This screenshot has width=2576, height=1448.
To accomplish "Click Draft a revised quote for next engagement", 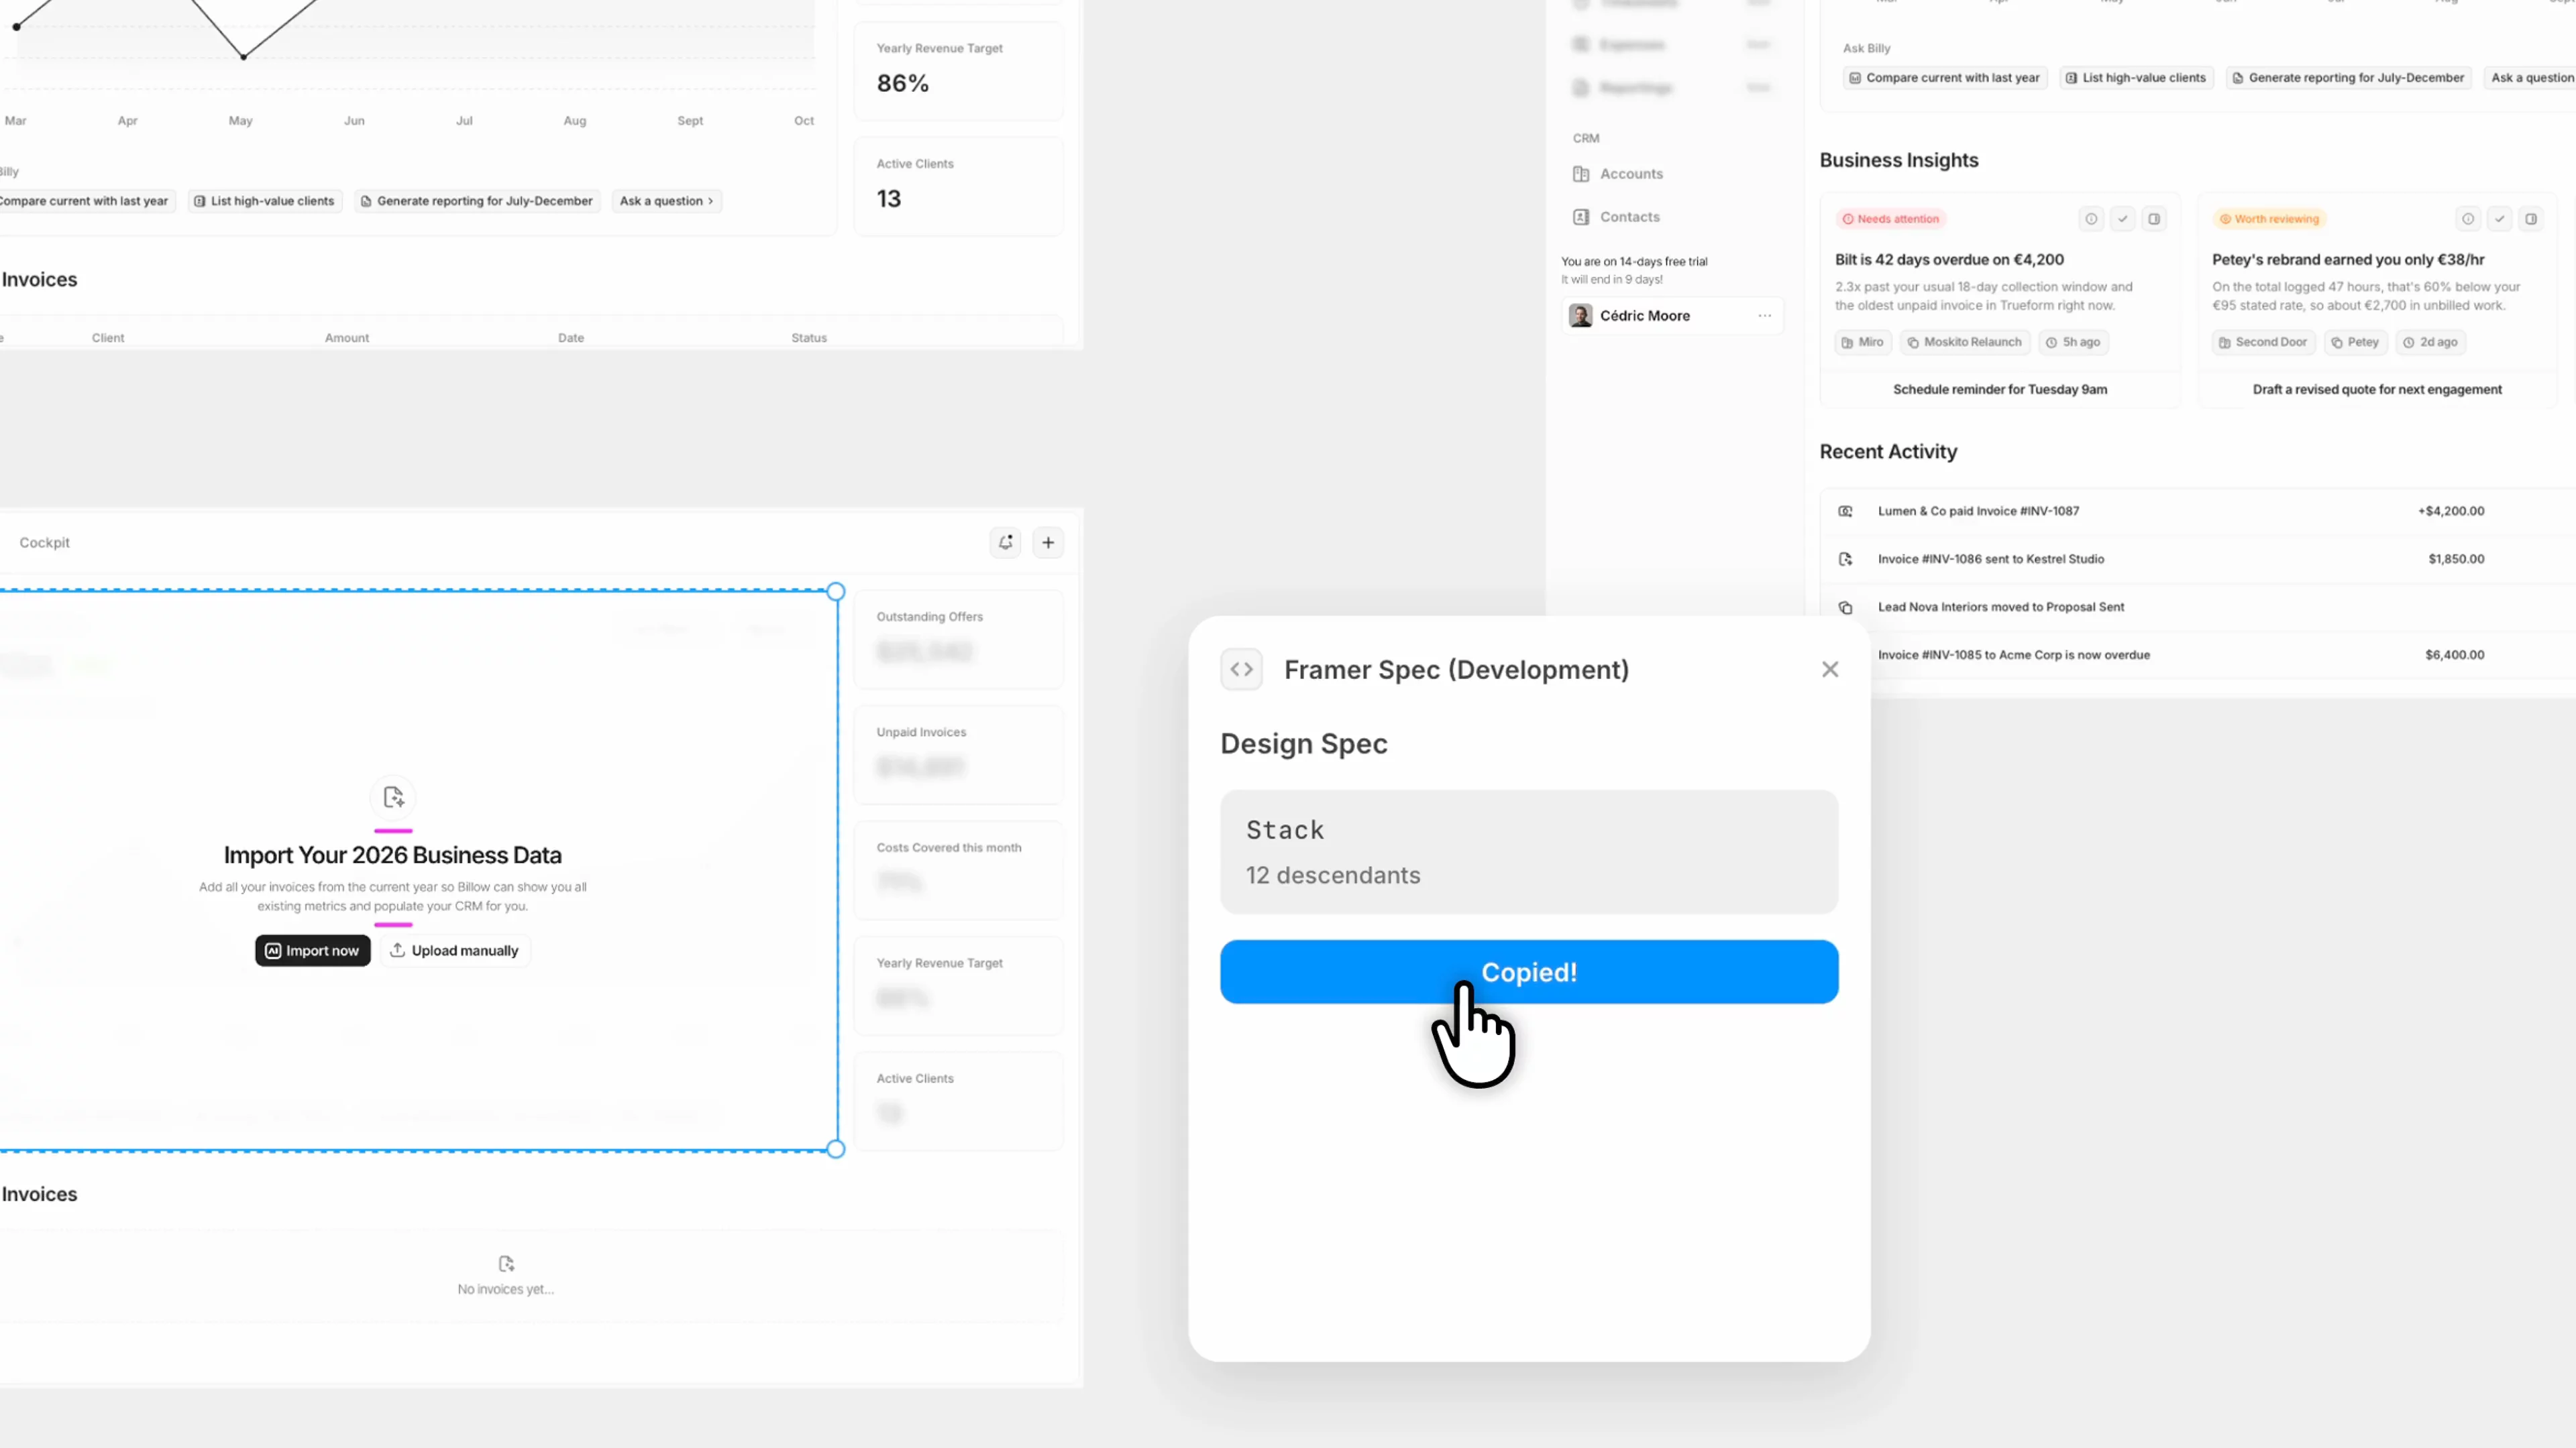I will pyautogui.click(x=2376, y=389).
